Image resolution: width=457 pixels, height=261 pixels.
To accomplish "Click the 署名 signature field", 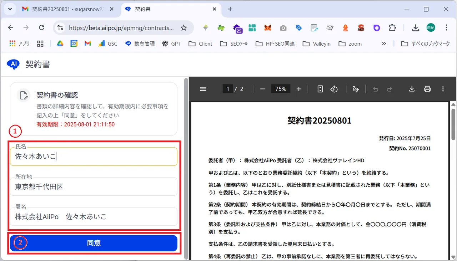I will (94, 217).
